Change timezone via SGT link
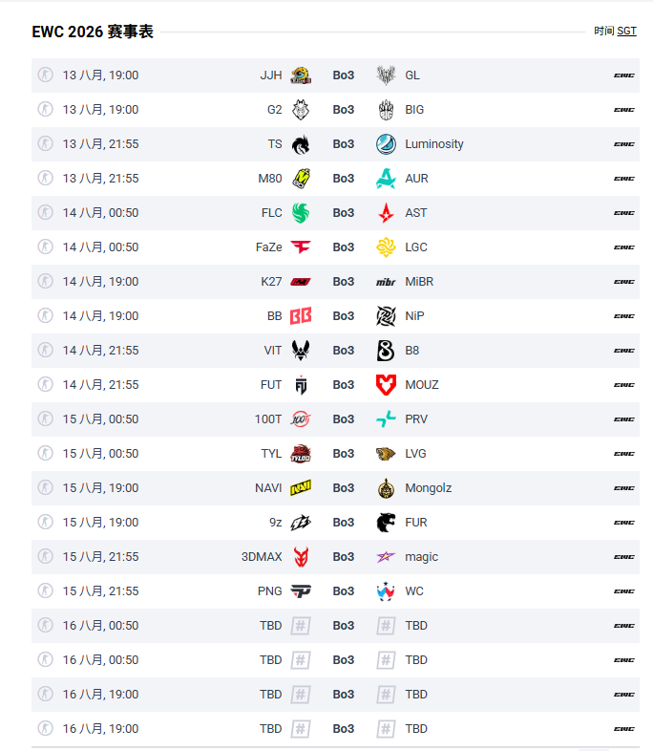The image size is (653, 751). pyautogui.click(x=626, y=32)
